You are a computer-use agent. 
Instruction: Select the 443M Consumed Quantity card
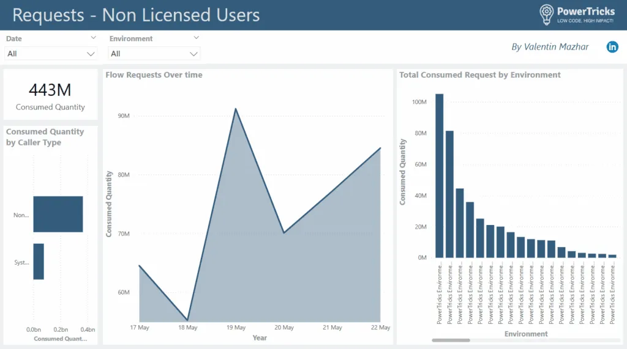(x=50, y=95)
